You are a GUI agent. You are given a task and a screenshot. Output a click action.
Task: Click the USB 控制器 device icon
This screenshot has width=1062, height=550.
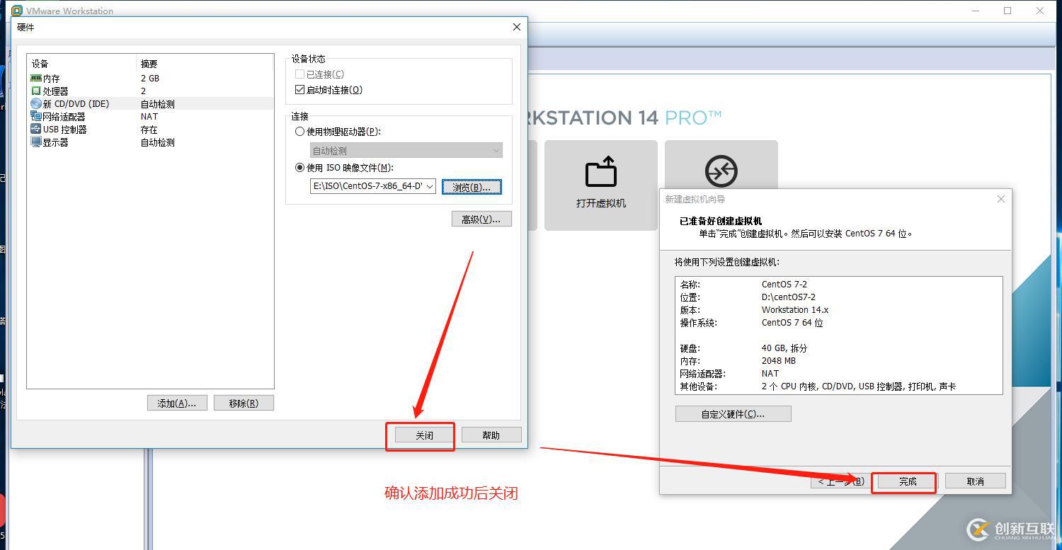pyautogui.click(x=36, y=129)
